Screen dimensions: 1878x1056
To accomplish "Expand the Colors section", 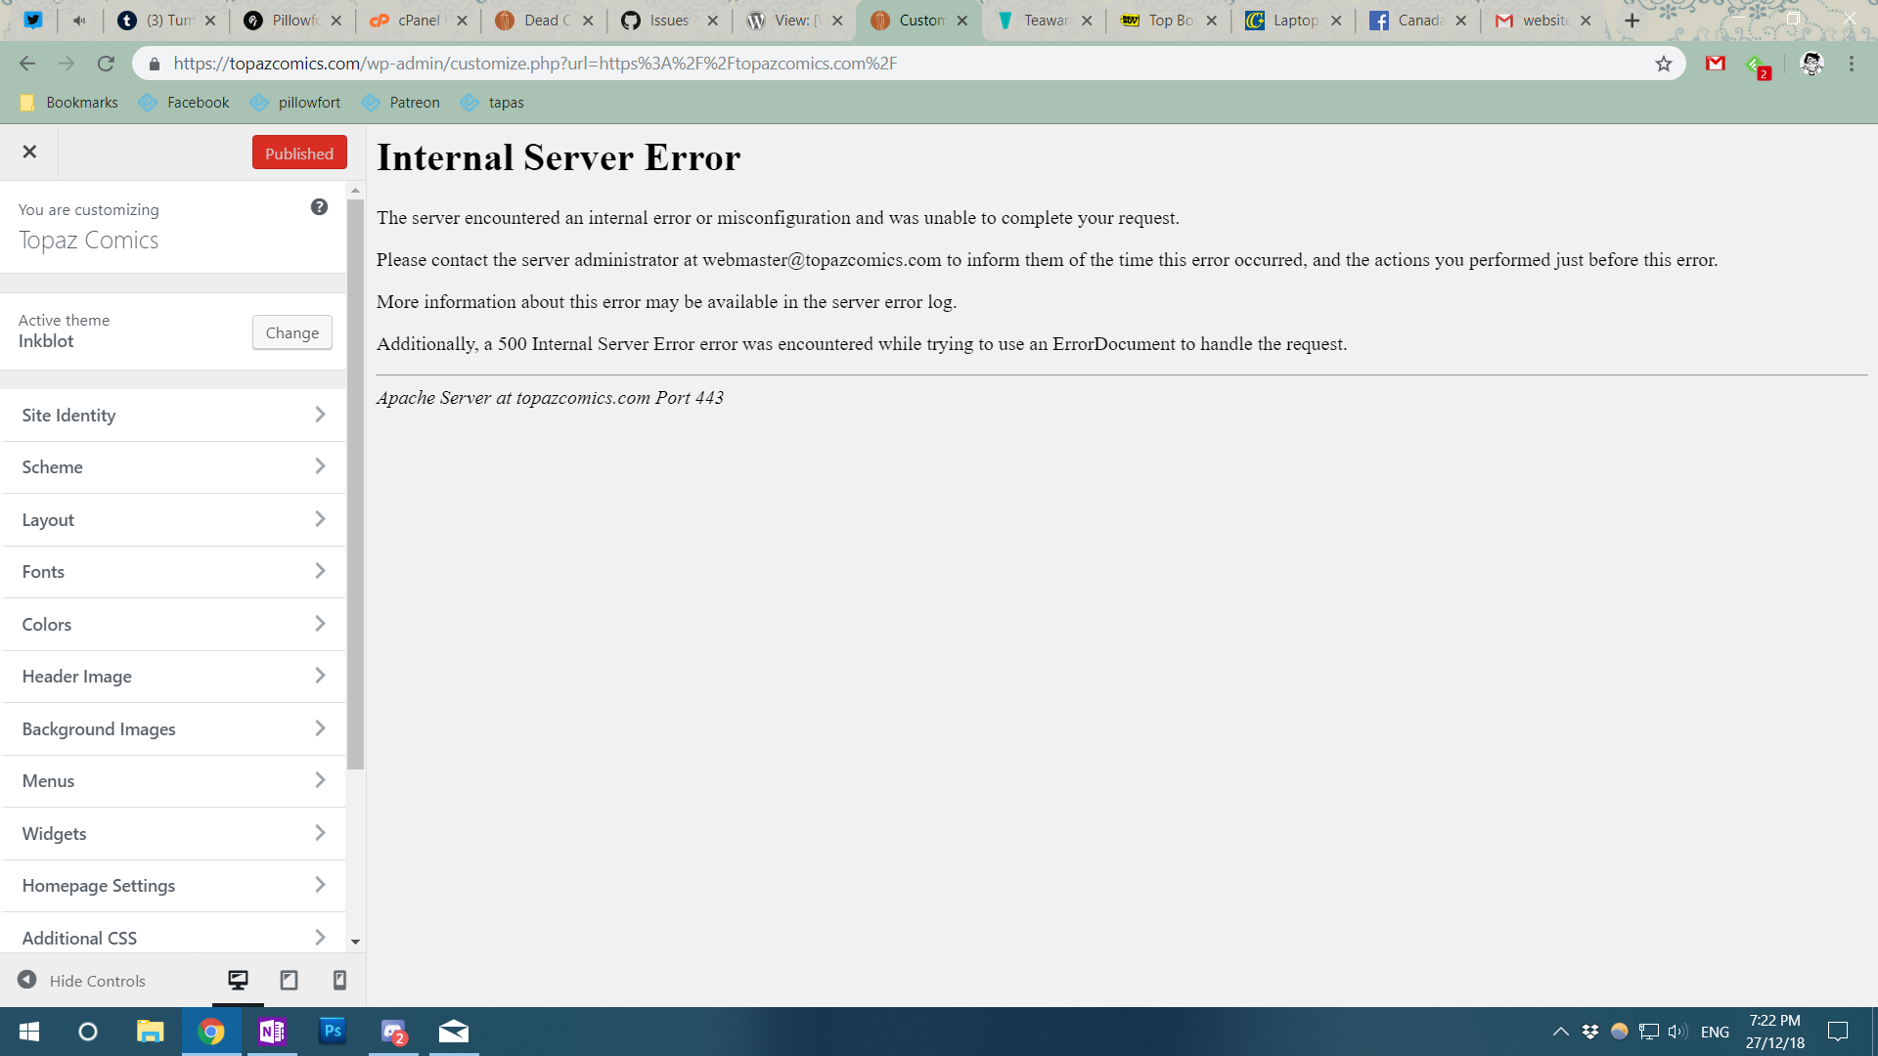I will [x=173, y=625].
